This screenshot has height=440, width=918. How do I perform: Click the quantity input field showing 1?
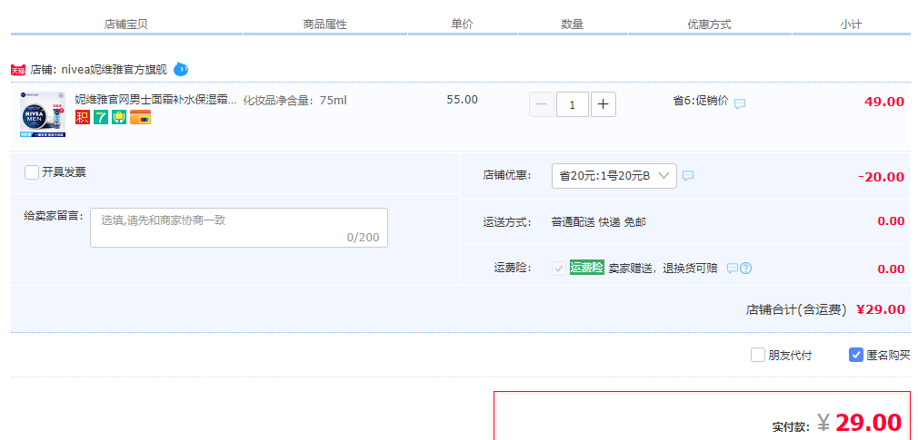tap(572, 104)
